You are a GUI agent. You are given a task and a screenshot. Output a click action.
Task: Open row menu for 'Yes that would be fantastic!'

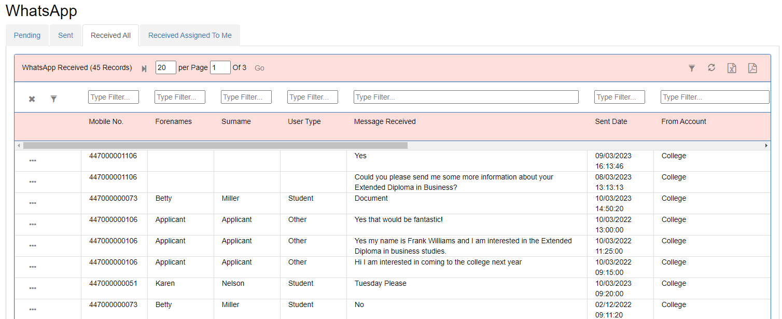click(33, 225)
